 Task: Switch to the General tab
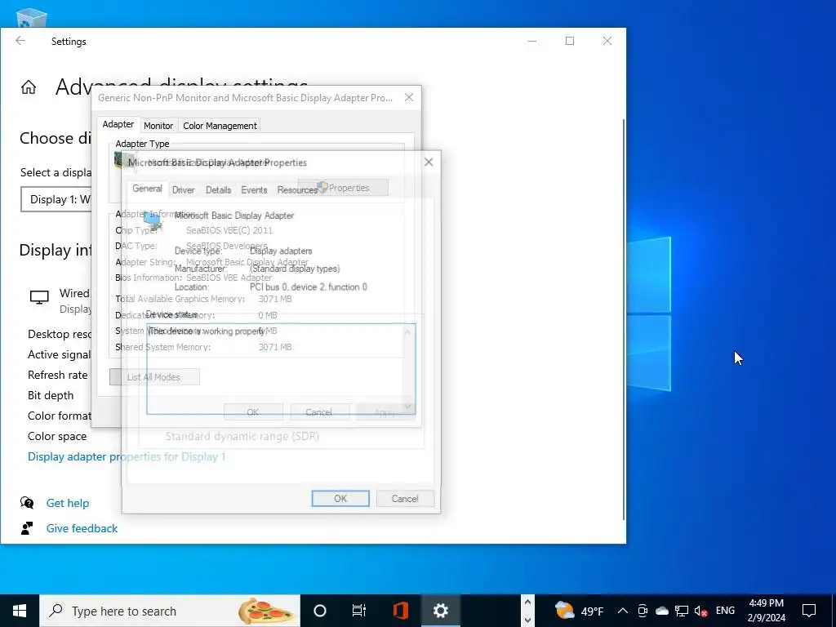coord(147,189)
